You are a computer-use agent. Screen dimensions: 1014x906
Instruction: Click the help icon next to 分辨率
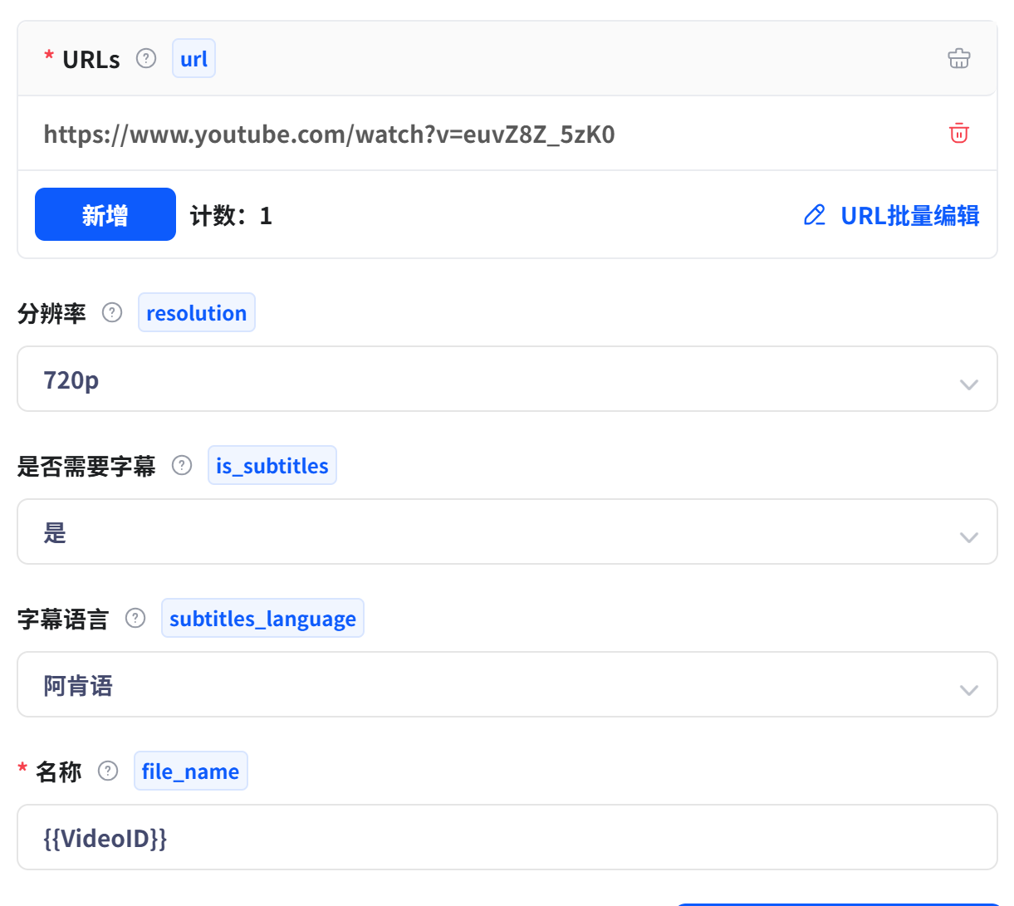pos(112,312)
